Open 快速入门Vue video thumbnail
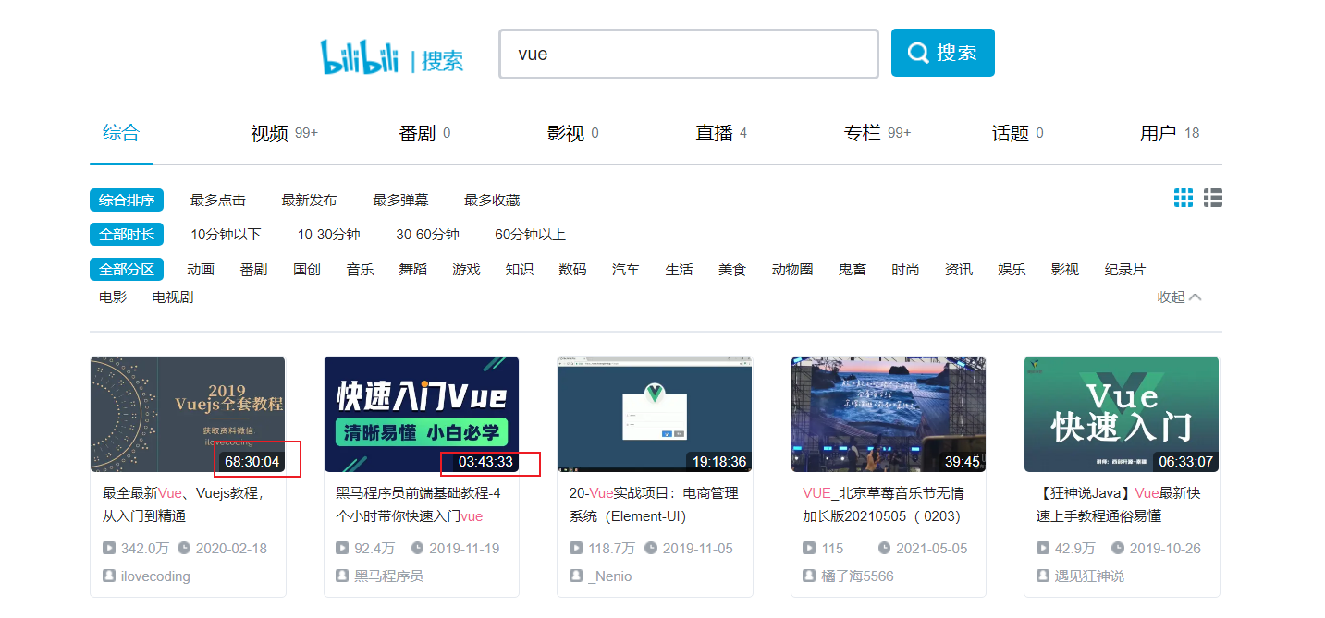Screen dimensions: 1325x618 [x=422, y=414]
